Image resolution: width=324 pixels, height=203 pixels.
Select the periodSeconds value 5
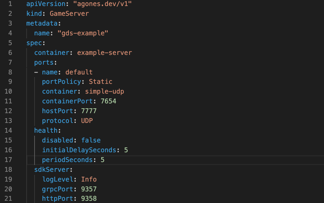(102, 160)
